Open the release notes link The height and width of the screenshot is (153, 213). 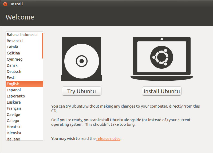(x=108, y=139)
